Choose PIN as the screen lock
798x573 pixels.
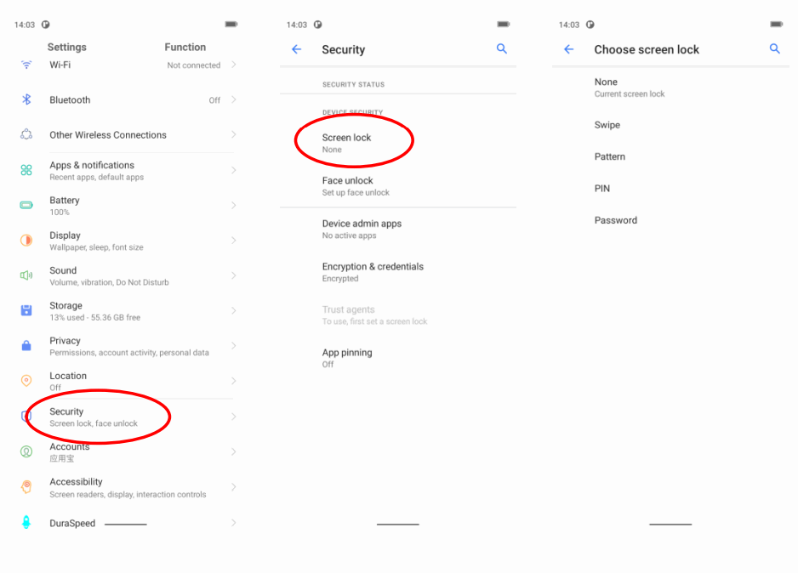click(x=602, y=189)
